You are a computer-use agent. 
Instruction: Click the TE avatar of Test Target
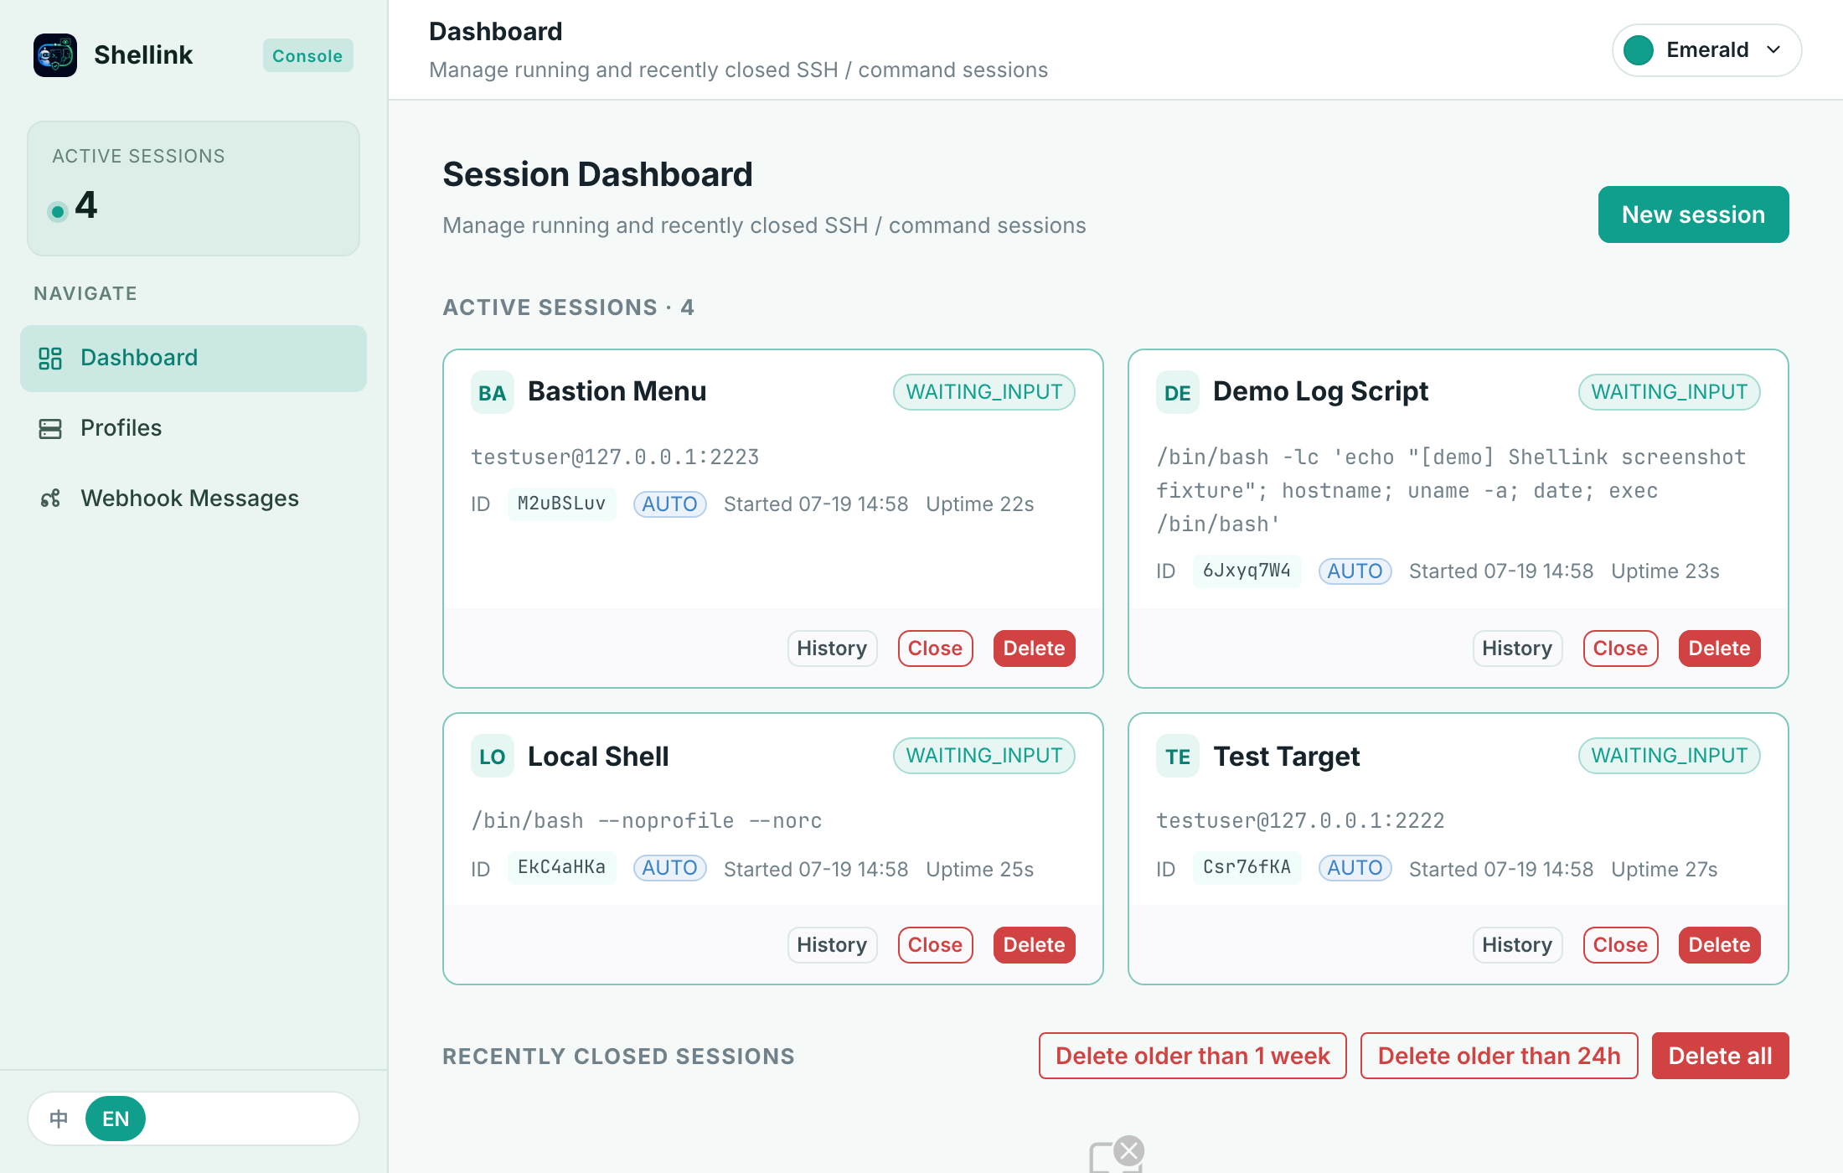pos(1178,757)
